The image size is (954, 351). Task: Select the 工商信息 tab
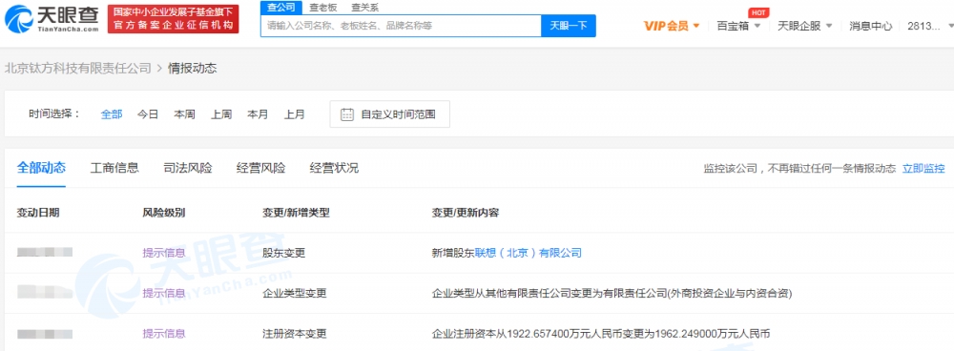114,169
